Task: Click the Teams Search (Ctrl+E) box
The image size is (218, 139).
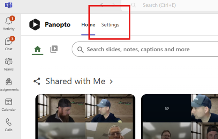Action: 170,5
